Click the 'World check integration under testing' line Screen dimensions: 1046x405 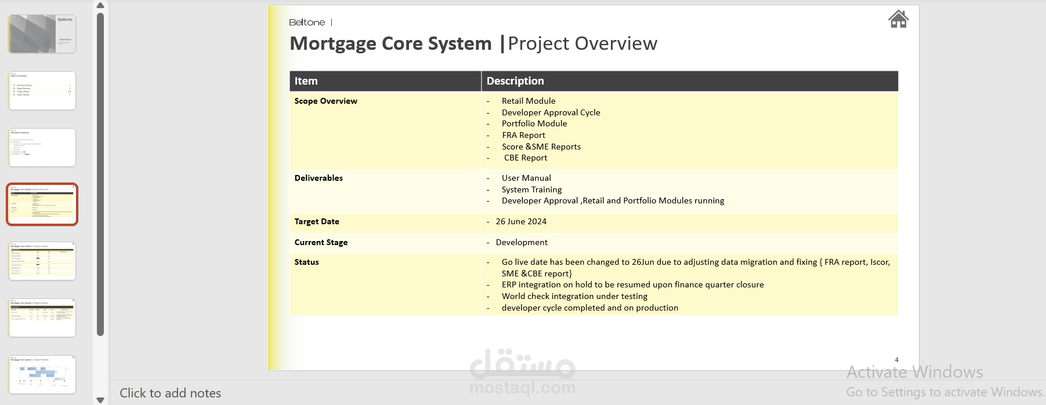tap(574, 296)
